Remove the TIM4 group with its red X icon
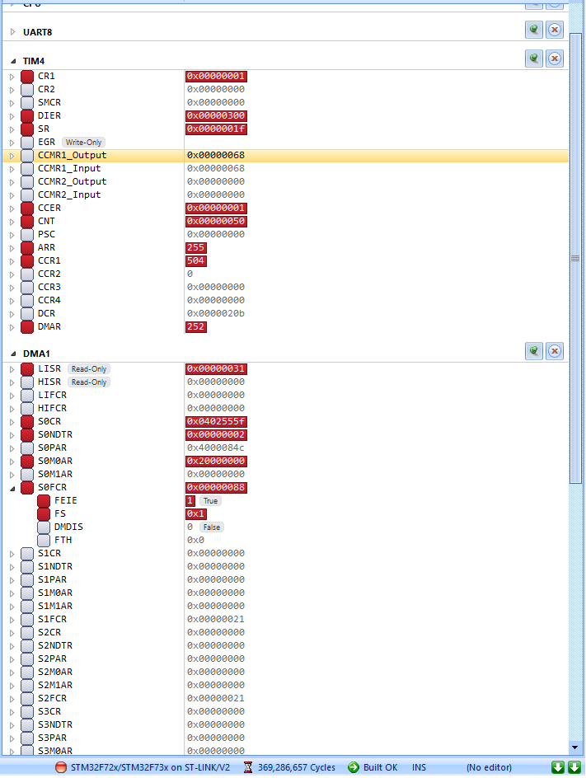The height and width of the screenshot is (778, 586). click(555, 59)
